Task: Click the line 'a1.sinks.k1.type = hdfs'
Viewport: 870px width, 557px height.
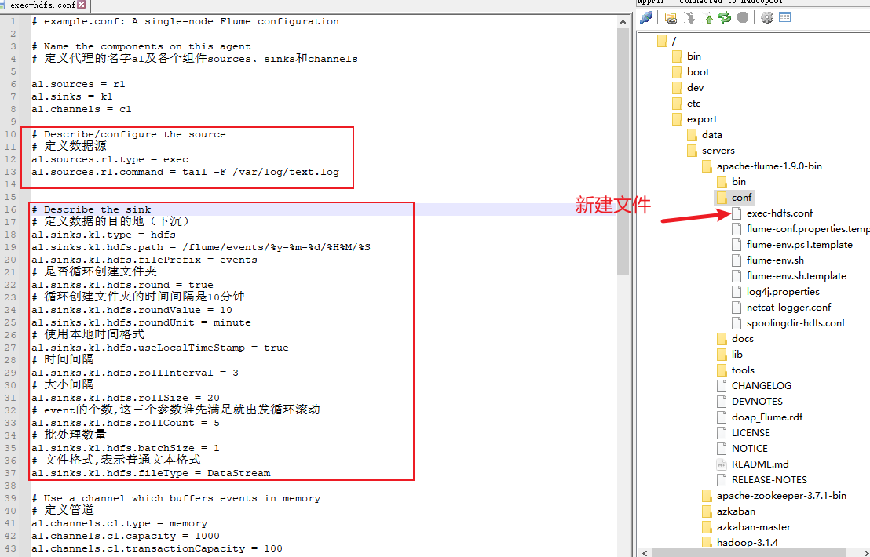Action: click(103, 235)
